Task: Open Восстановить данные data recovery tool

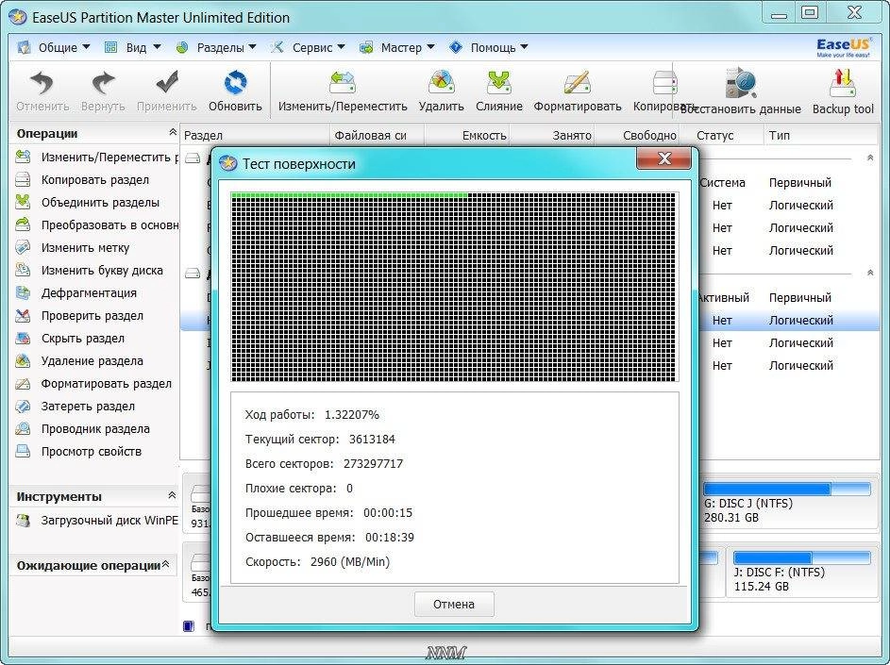Action: click(x=741, y=91)
